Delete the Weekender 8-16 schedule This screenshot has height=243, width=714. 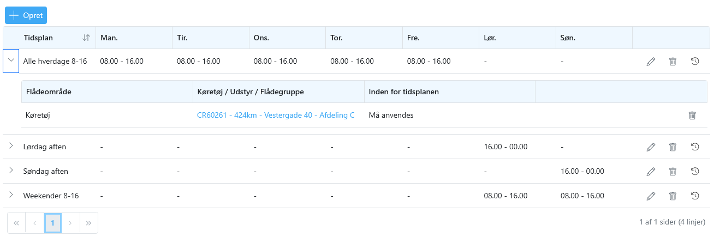click(673, 196)
